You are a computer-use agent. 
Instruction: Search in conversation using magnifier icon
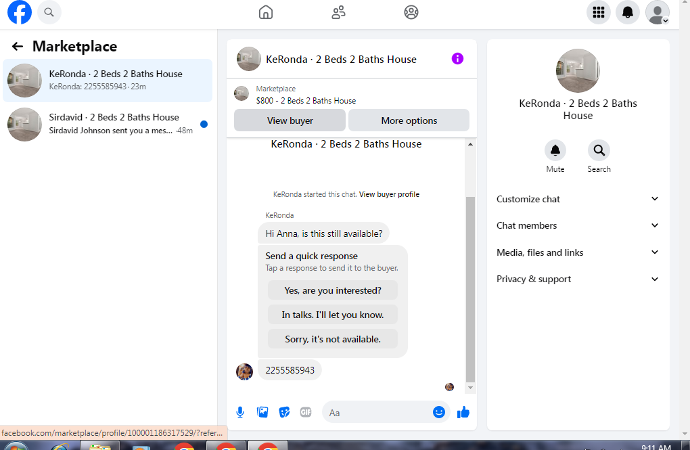(599, 151)
